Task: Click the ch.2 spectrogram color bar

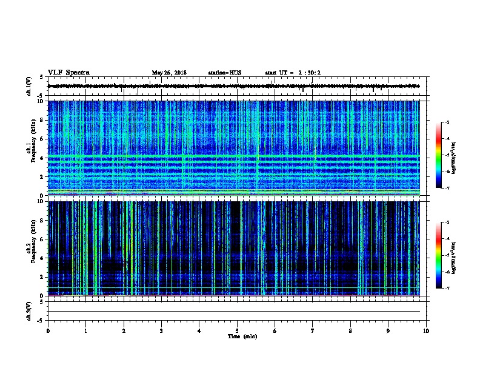Action: pyautogui.click(x=438, y=255)
